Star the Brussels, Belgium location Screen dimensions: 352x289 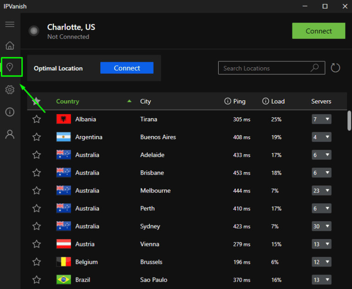[37, 262]
